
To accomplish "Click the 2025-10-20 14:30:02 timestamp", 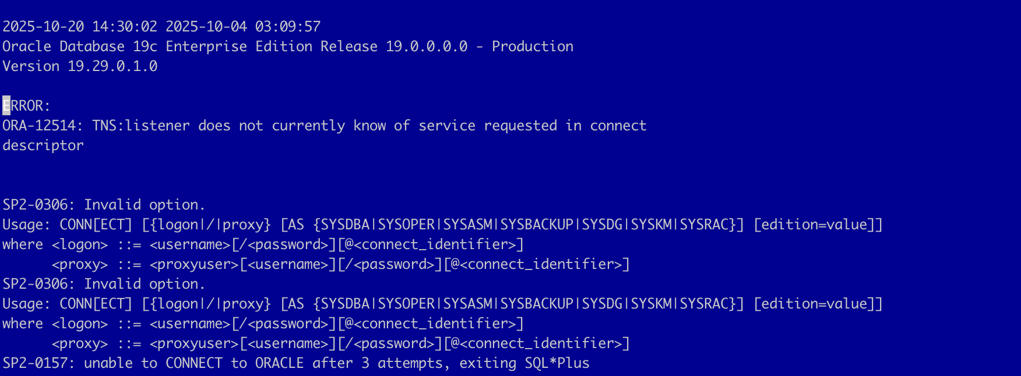I will 80,27.
